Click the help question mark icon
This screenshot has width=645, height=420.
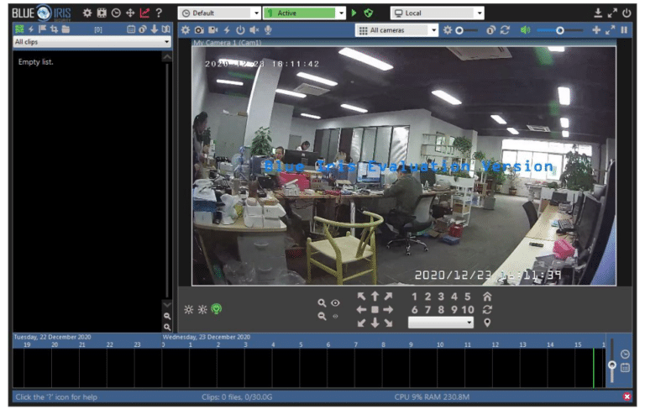coord(159,13)
